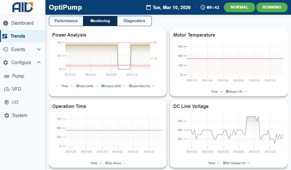Click the Dashboard info icon in sidebar
The height and width of the screenshot is (170, 291).
click(x=6, y=23)
